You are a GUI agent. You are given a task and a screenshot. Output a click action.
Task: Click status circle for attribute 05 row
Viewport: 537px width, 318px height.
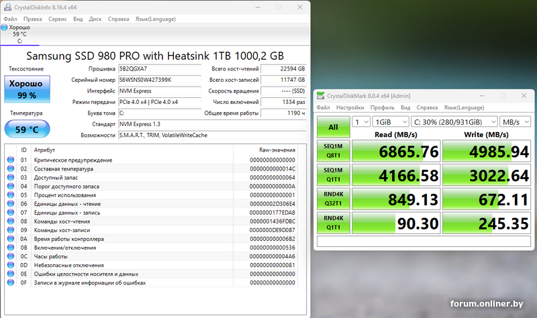coord(11,195)
